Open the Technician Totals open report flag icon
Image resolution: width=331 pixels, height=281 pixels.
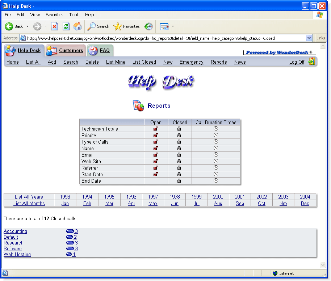coord(156,129)
